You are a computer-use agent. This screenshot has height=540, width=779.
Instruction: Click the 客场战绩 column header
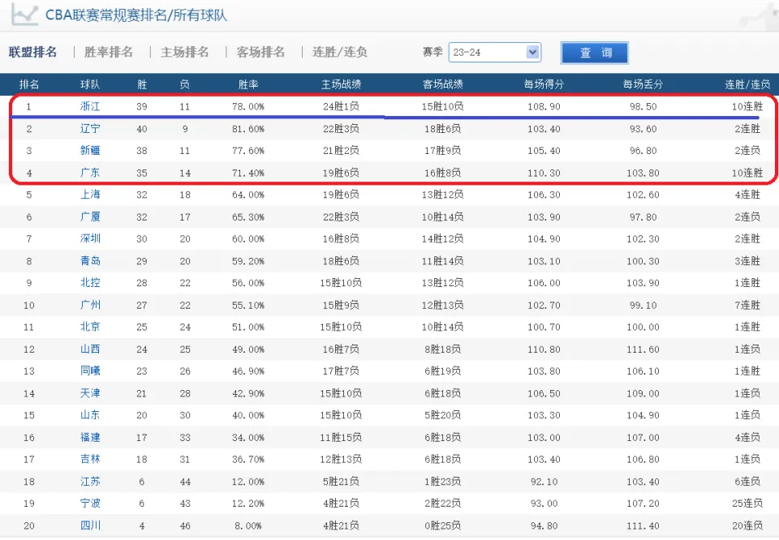(443, 84)
